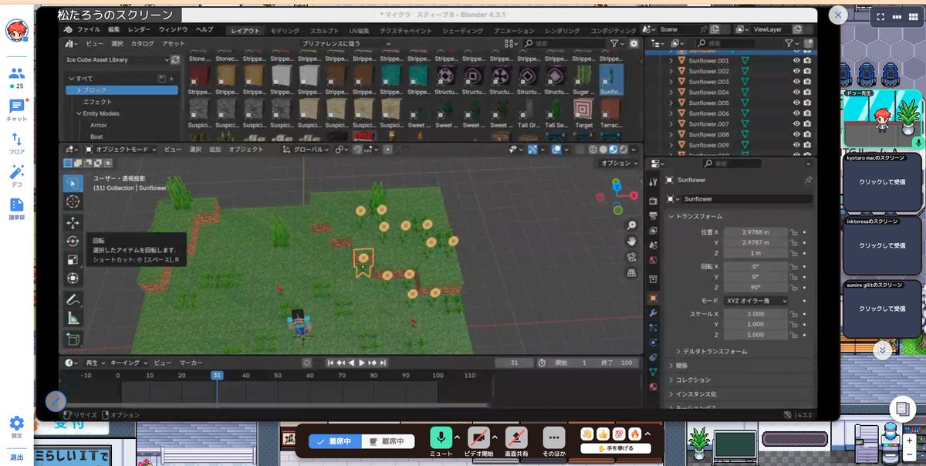The width and height of the screenshot is (926, 466).
Task: Open the Object properties orange square tab
Action: [x=654, y=298]
